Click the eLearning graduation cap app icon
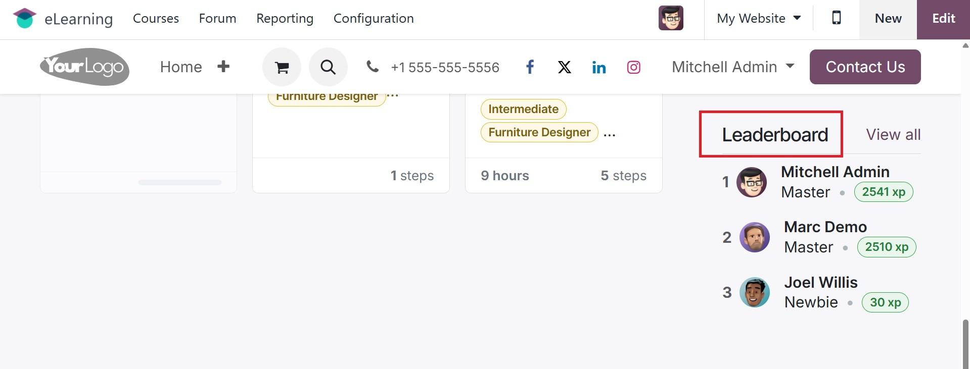The height and width of the screenshot is (369, 970). point(24,19)
